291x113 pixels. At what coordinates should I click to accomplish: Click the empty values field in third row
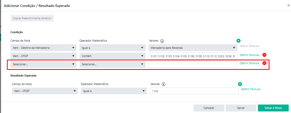(193, 64)
